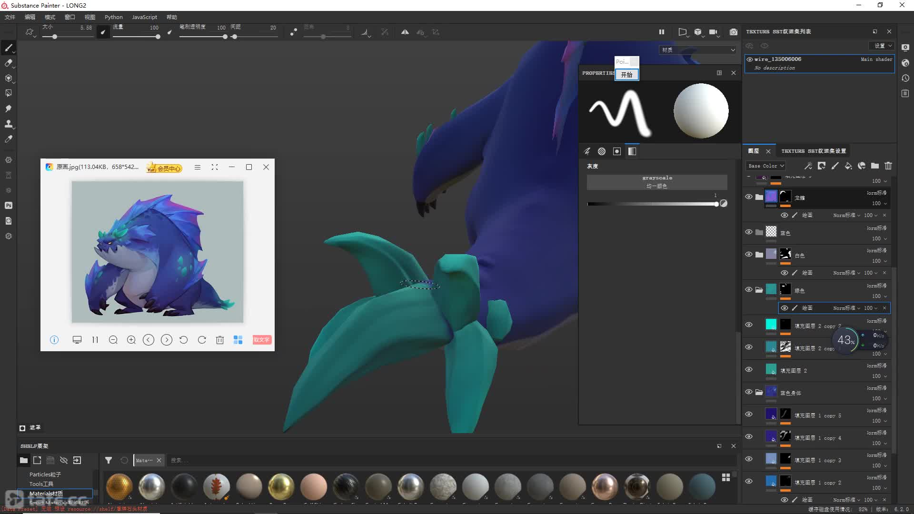The width and height of the screenshot is (914, 514).
Task: Take a screenshot with the camera icon
Action: point(734,32)
